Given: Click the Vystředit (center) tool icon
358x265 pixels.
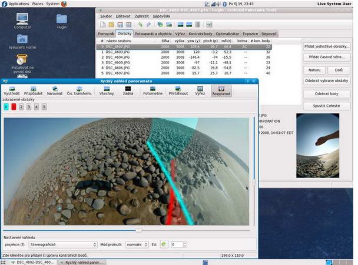Looking at the screenshot, I should point(12,90).
